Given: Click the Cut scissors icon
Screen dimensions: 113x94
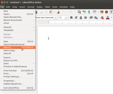Looking at the screenshot, I should [x=41, y=12].
